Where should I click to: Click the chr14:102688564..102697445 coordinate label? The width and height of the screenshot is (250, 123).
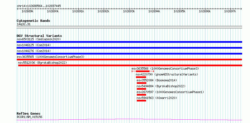[39, 6]
